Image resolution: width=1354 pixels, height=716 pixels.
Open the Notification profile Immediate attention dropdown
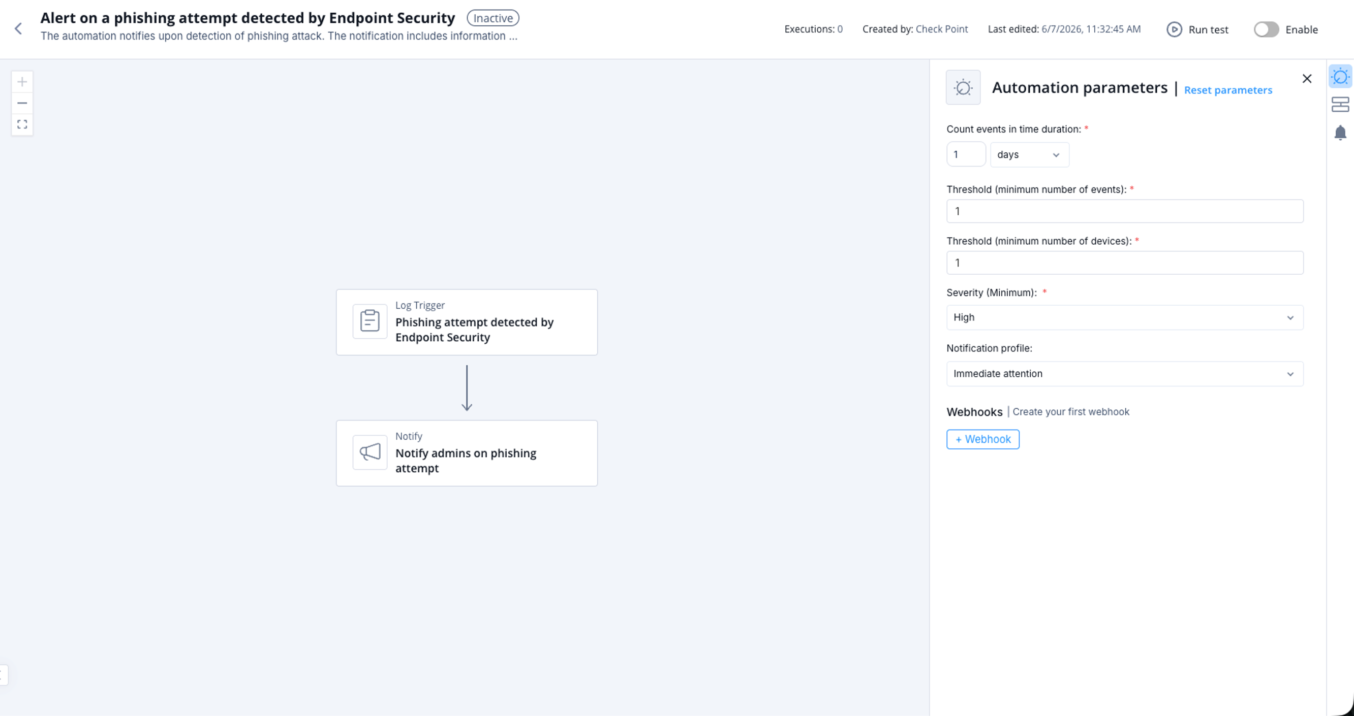click(1125, 374)
